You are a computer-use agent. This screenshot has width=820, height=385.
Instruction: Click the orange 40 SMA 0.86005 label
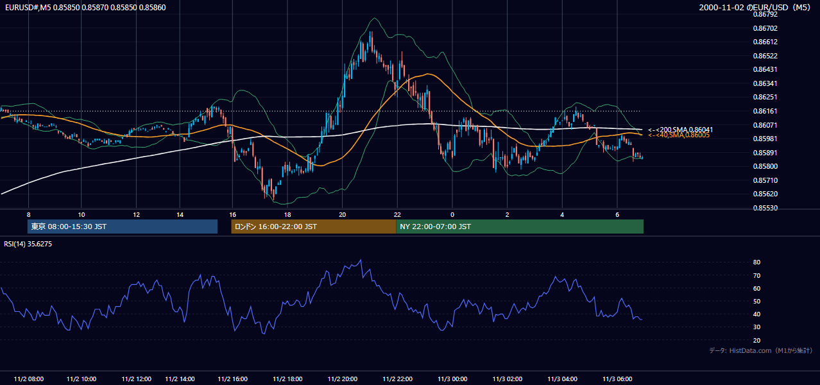(679, 135)
